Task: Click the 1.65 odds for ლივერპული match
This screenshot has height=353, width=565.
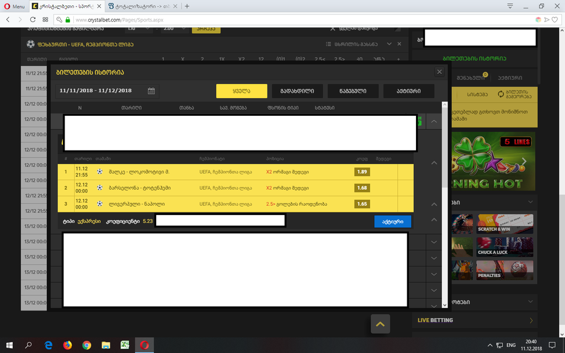Action: [362, 204]
